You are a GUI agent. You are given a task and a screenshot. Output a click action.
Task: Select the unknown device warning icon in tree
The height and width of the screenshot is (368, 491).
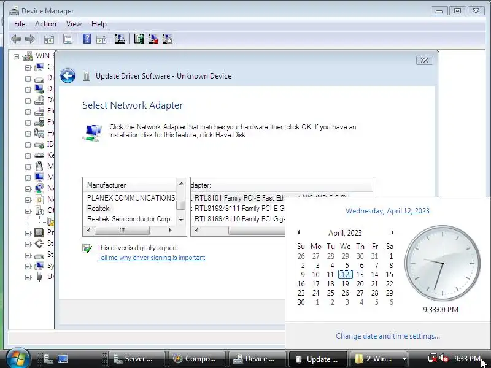[51, 221]
